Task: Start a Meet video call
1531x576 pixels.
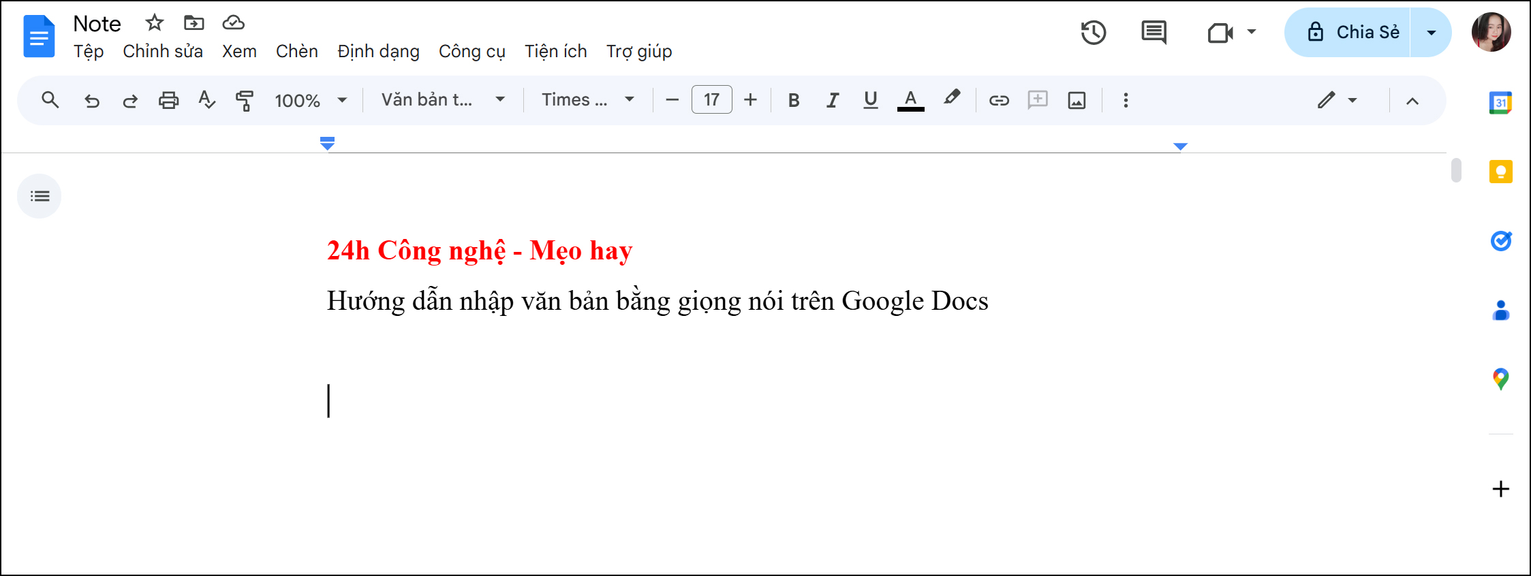Action: 1220,33
